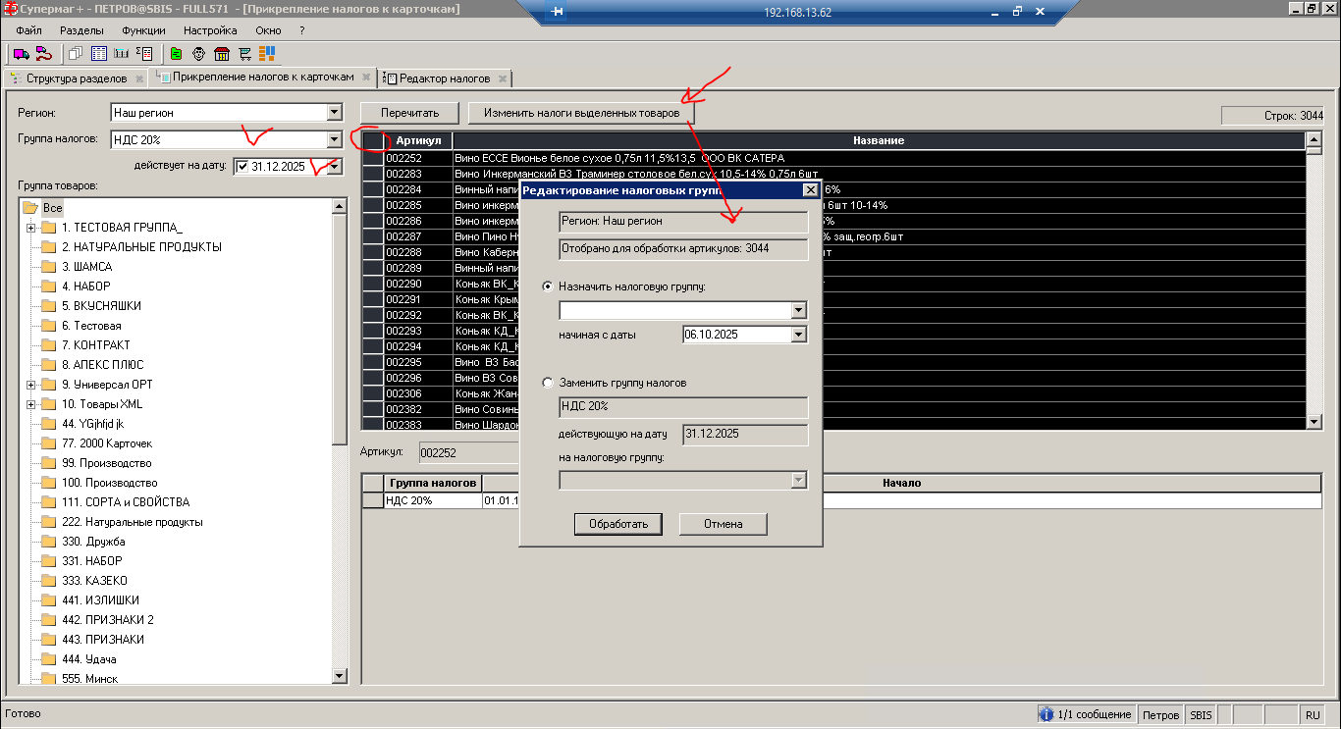Open the 'Функции' menu
1341x729 pixels.
coord(143,30)
